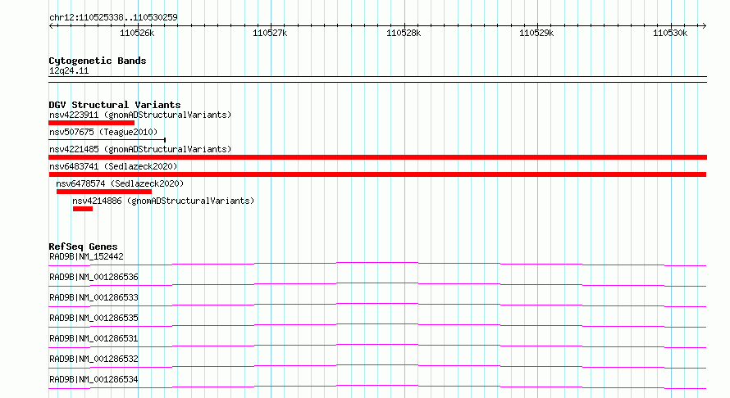Select transcript RAD9B|NM_001286533 label

[x=94, y=297]
